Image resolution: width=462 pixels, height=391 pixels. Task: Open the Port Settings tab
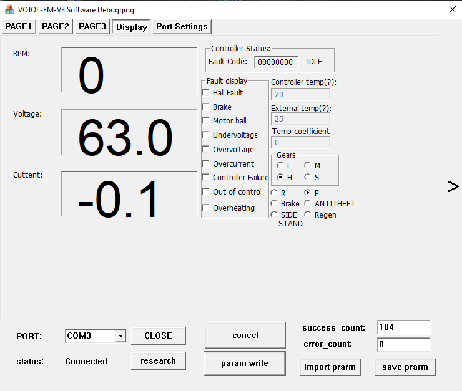pyautogui.click(x=182, y=26)
